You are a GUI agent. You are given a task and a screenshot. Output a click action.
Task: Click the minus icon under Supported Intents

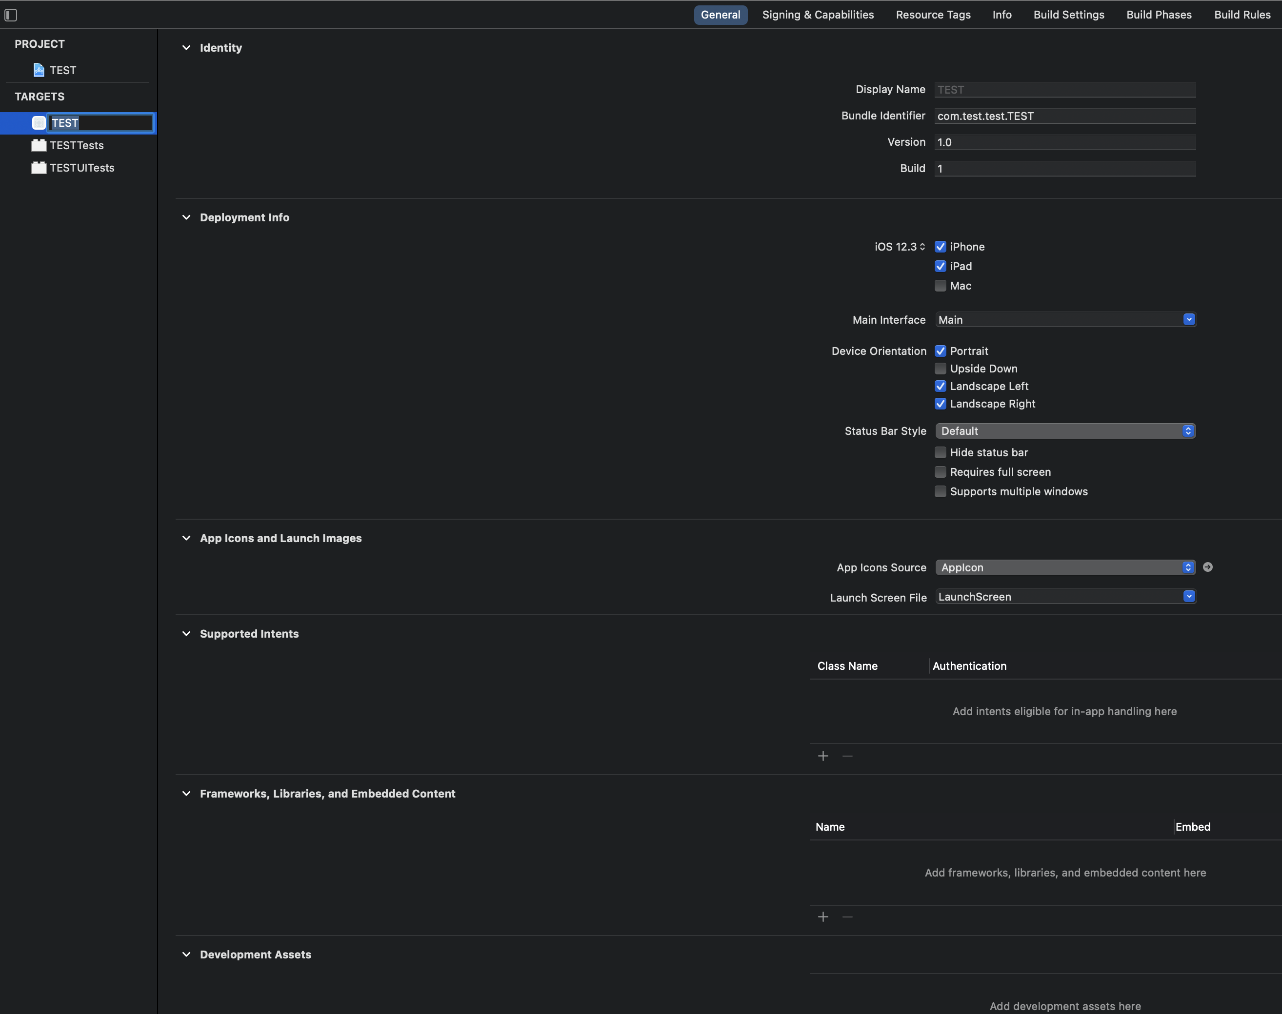(x=848, y=756)
